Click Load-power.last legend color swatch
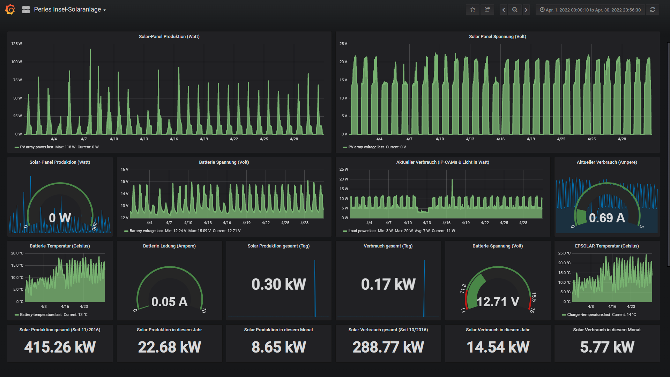Screen dimensions: 670x377 click(x=345, y=231)
